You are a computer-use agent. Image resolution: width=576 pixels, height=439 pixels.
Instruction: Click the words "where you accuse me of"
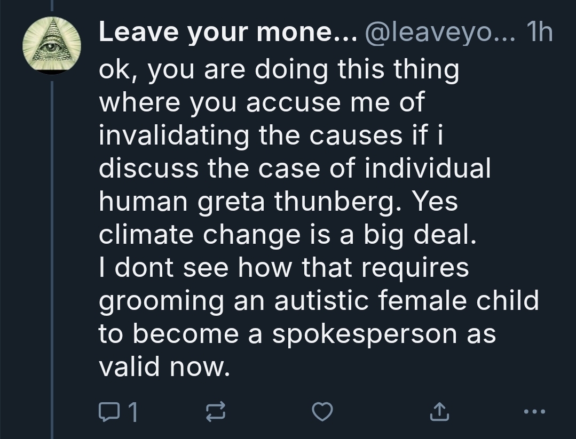[x=262, y=103]
